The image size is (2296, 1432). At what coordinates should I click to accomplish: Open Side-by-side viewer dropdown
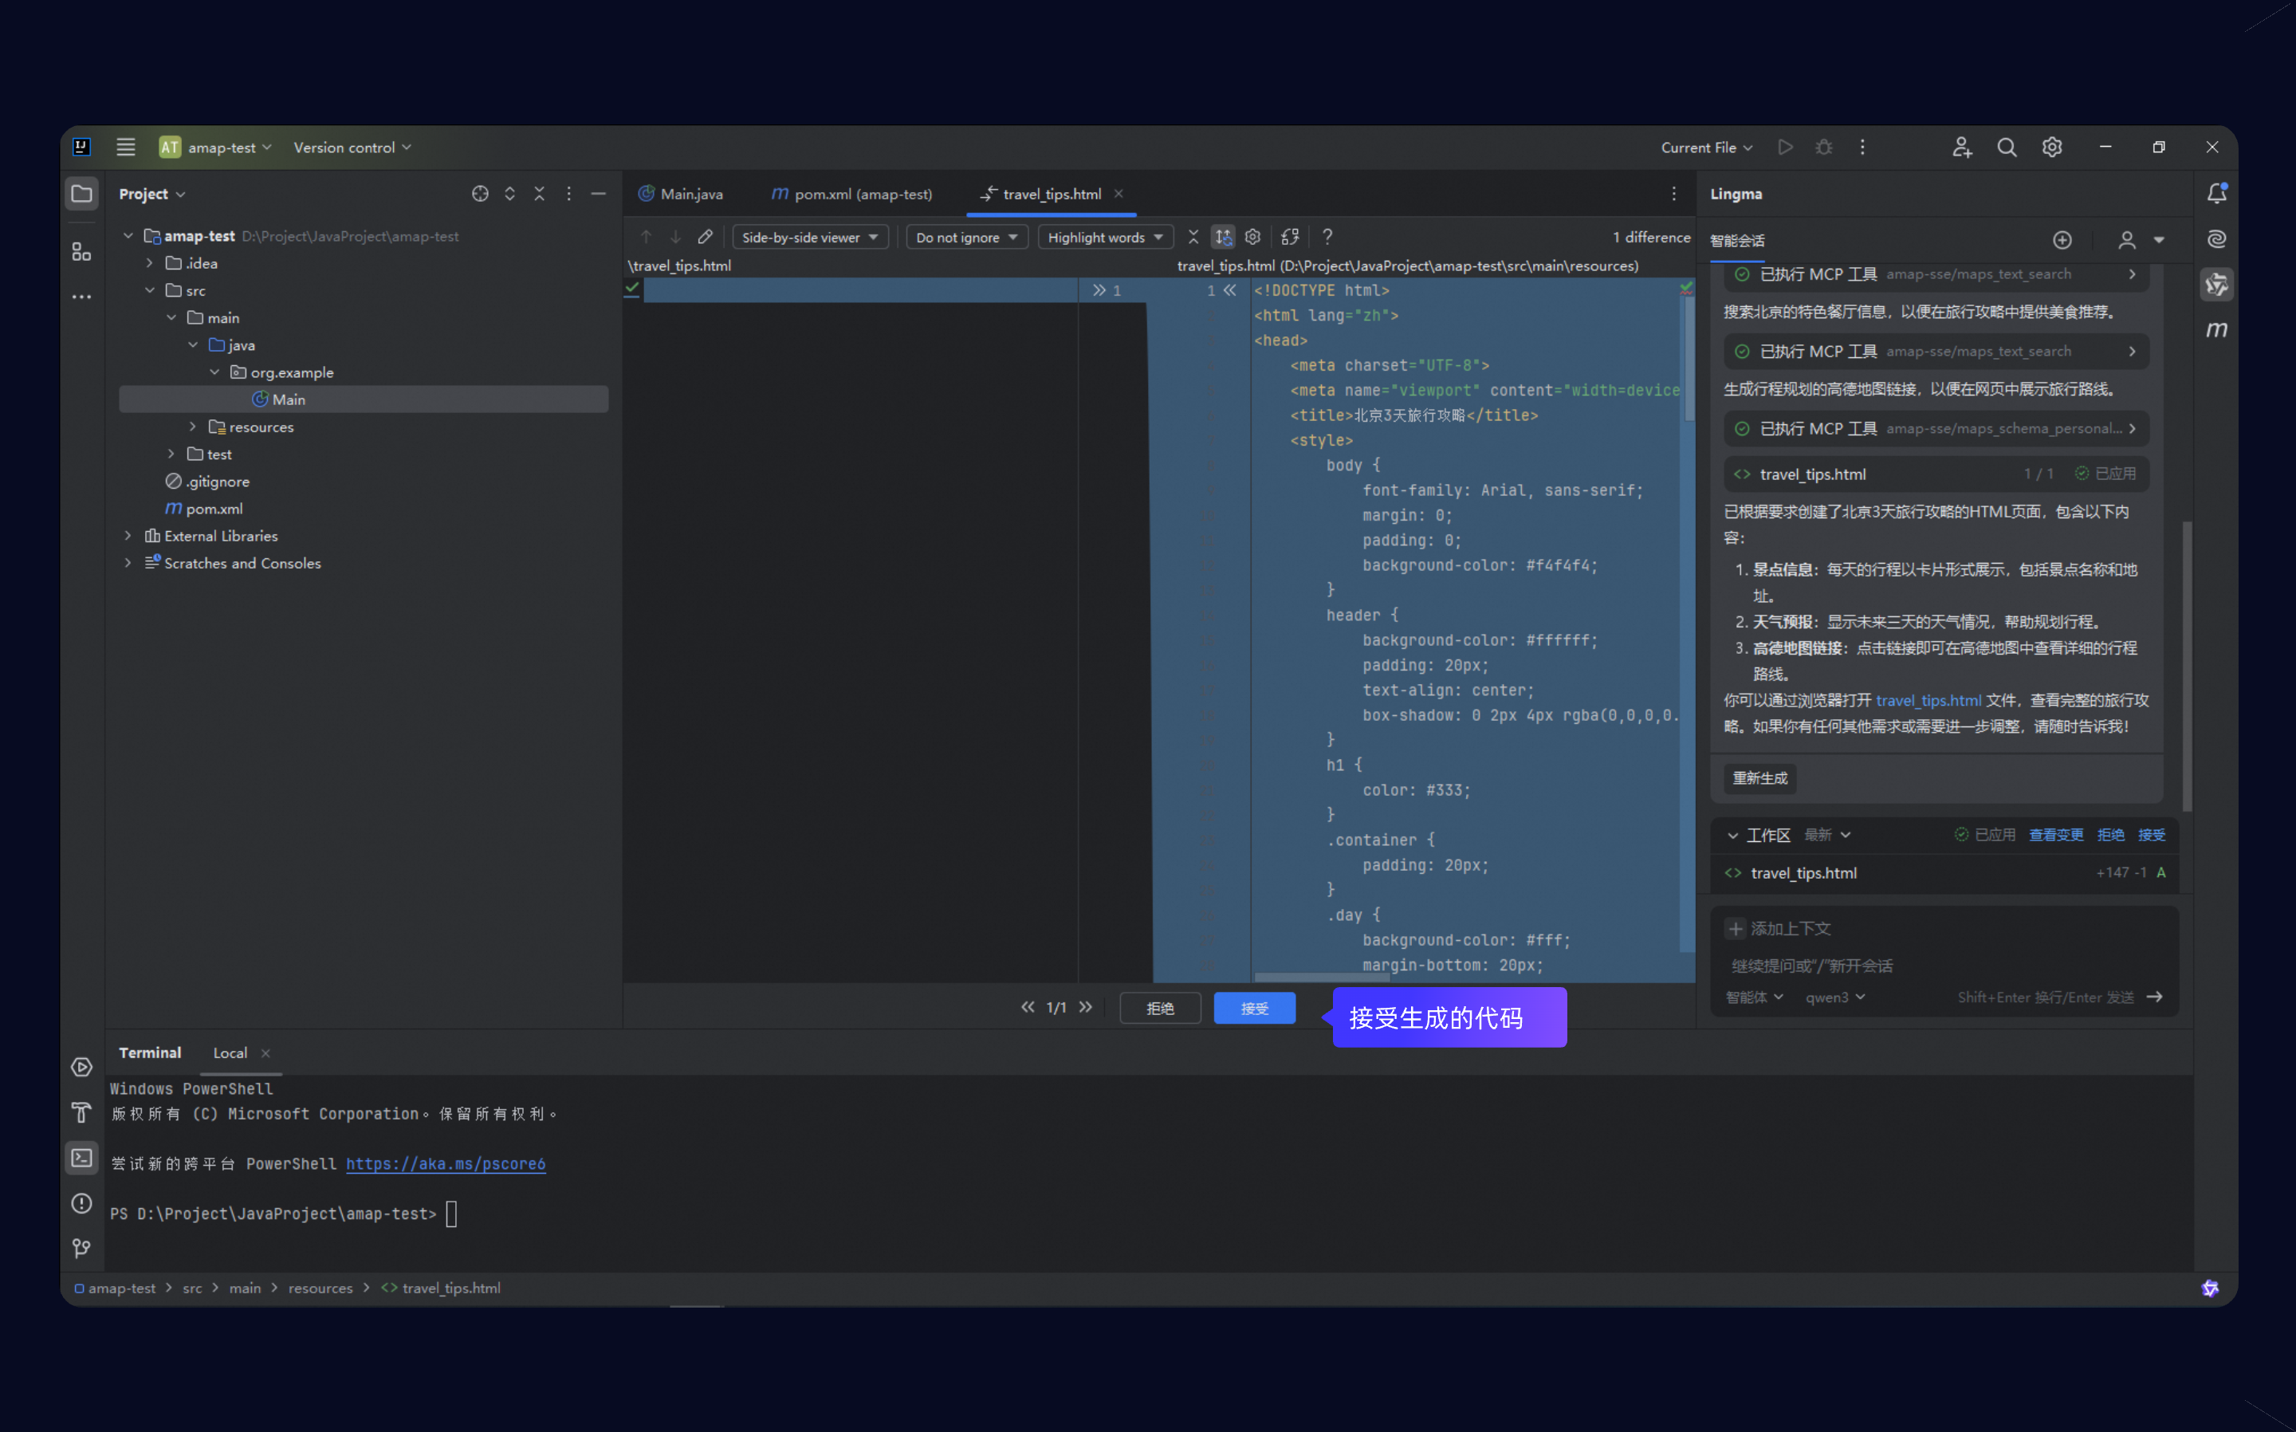[x=809, y=237]
